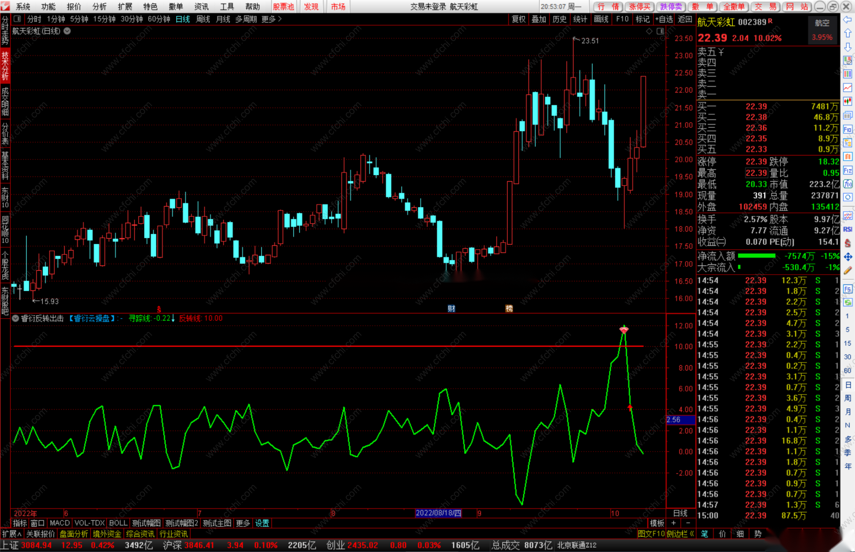Click the F10 company info sidebar icon
The height and width of the screenshot is (552, 855).
click(x=847, y=129)
